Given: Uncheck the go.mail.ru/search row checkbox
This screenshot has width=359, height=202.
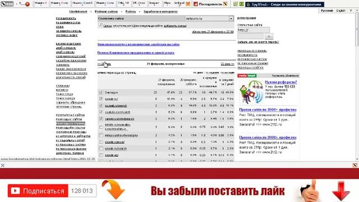Looking at the screenshot, I should click(101, 105).
